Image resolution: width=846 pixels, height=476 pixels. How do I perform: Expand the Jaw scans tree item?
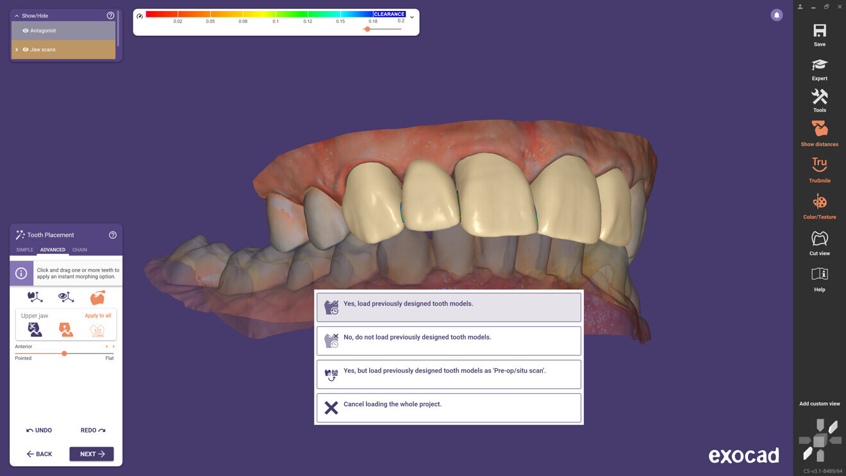tap(17, 49)
